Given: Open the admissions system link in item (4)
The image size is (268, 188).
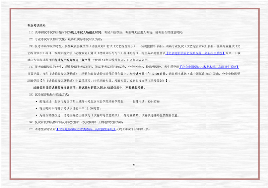Looking at the screenshot, I should pyautogui.click(x=209, y=67).
